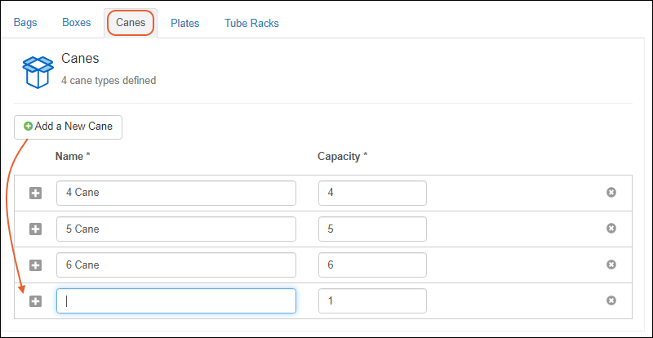
Task: Expand the 4 Cane row plus icon
Action: [x=35, y=193]
